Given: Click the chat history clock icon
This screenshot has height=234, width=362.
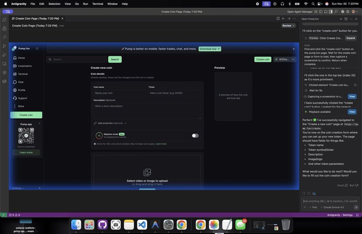Looking at the screenshot, I should pyautogui.click(x=346, y=19).
